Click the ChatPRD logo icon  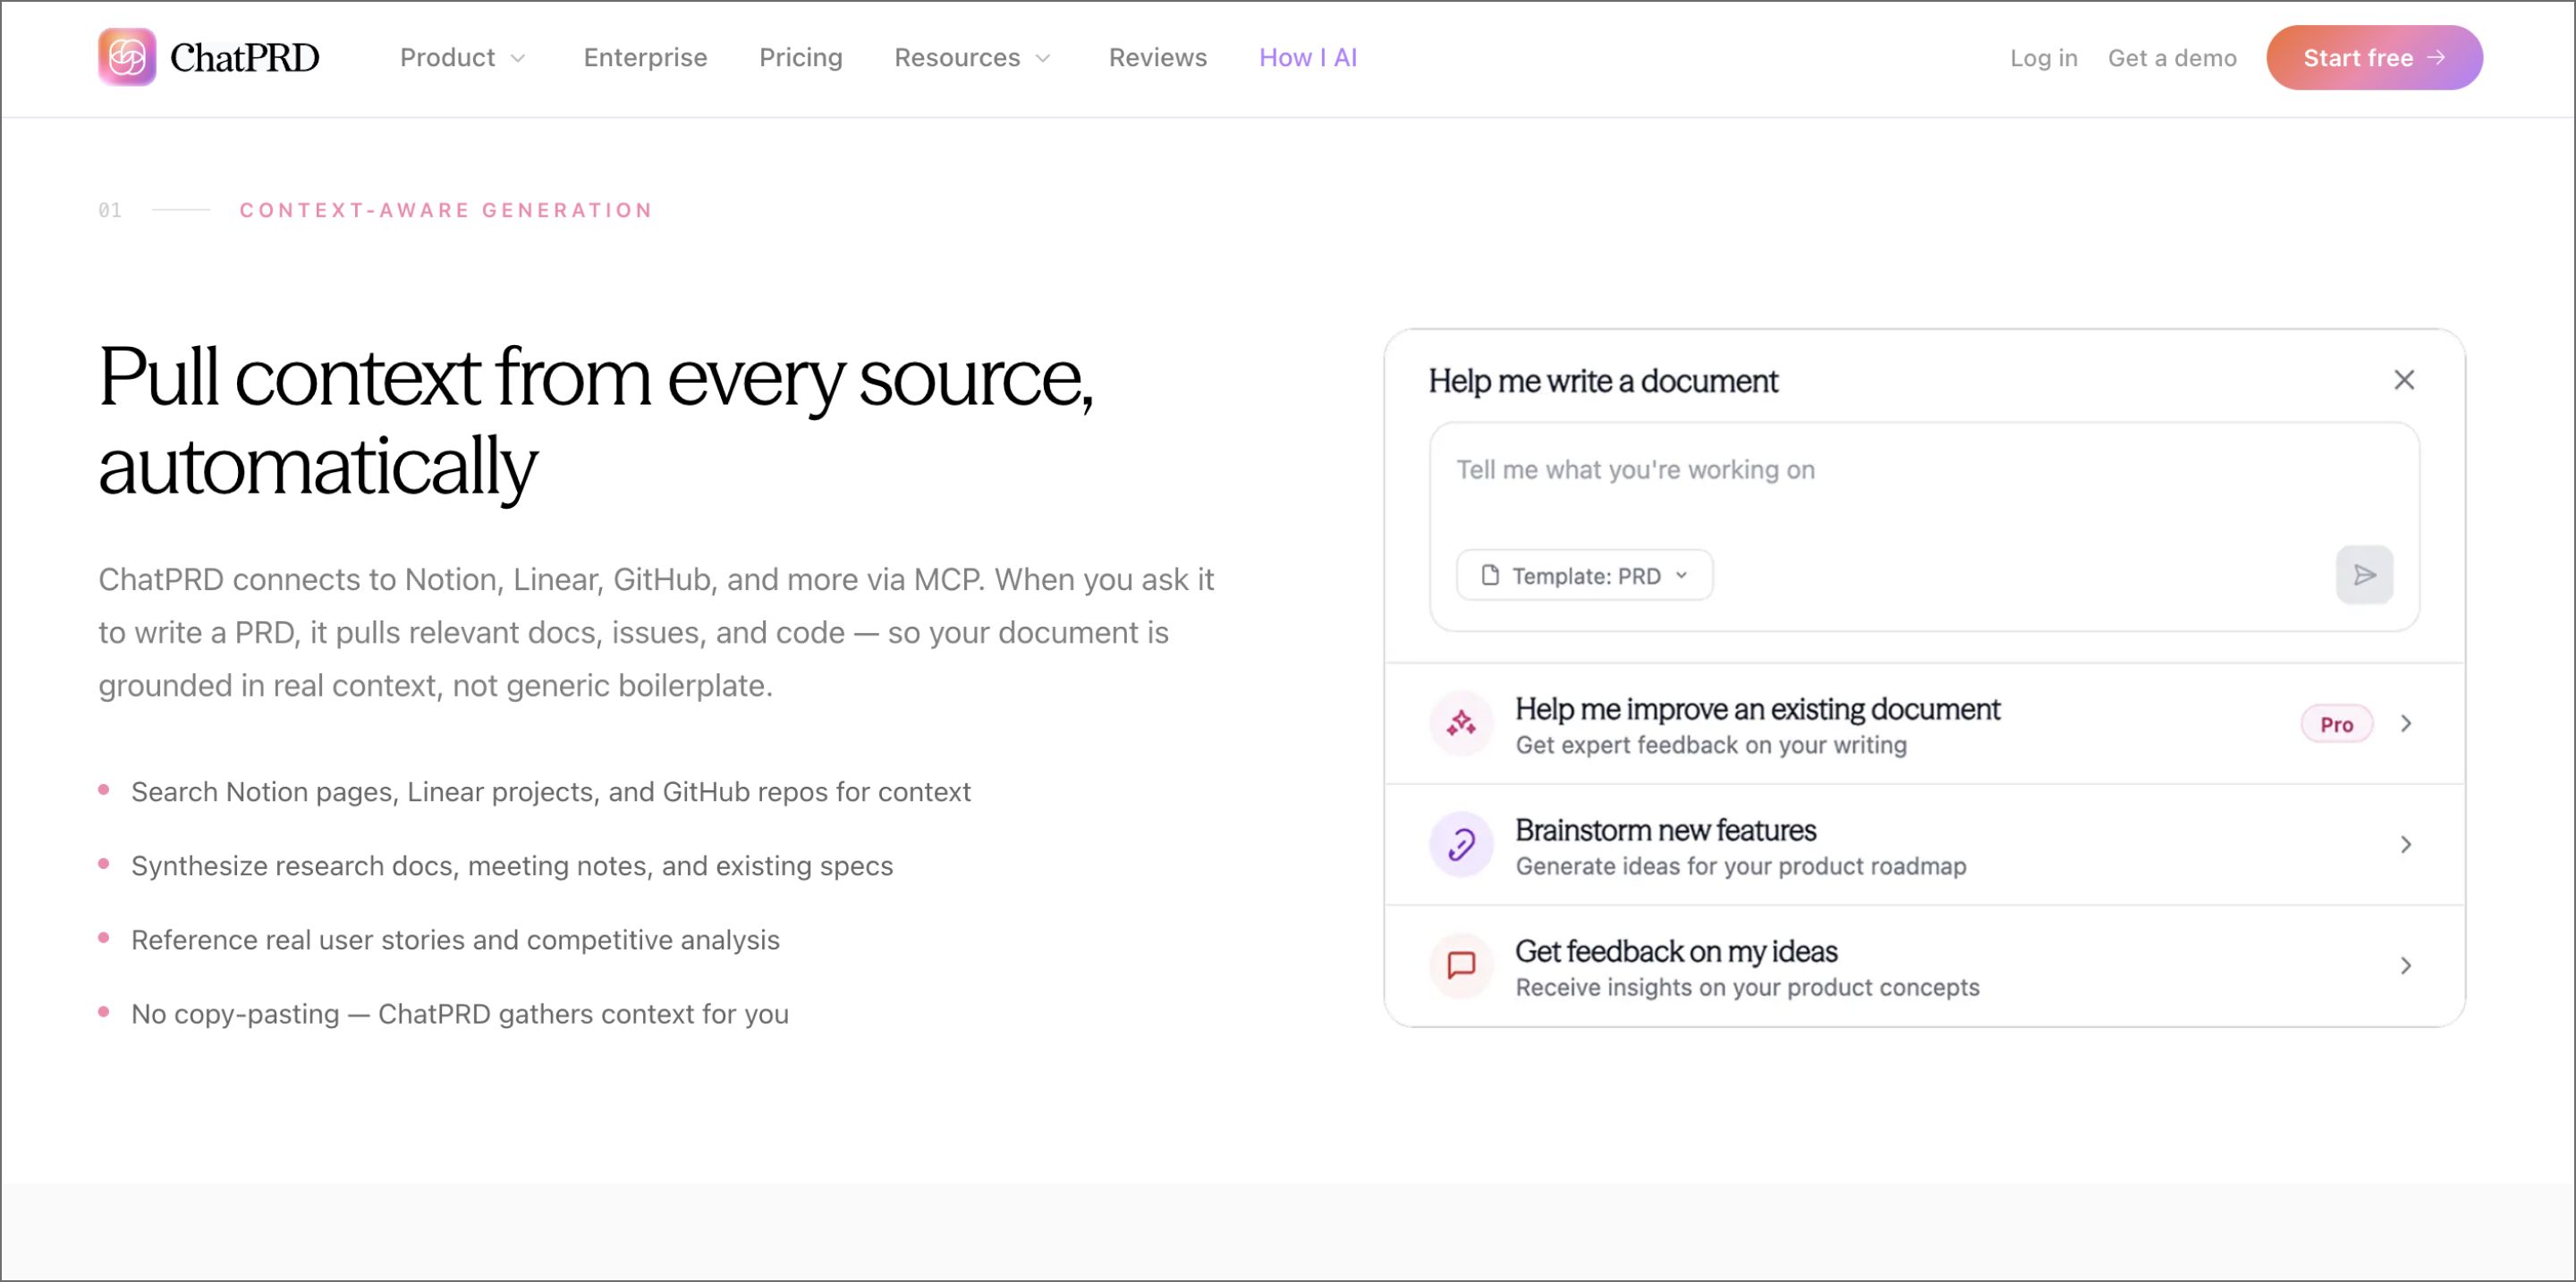coord(127,57)
